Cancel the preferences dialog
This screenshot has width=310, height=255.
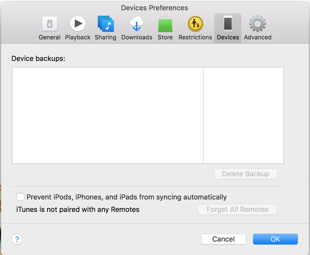[223, 239]
